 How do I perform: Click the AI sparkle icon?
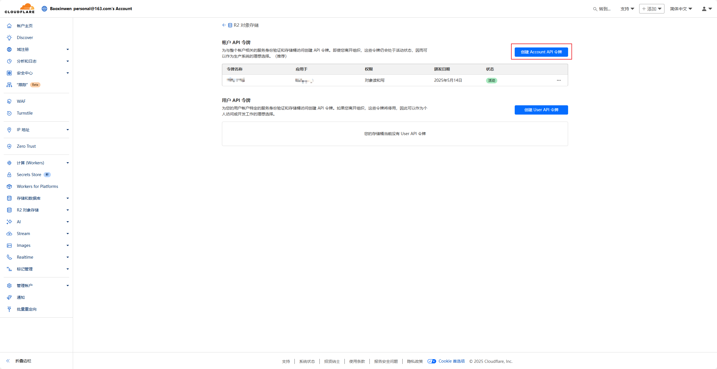tap(9, 222)
